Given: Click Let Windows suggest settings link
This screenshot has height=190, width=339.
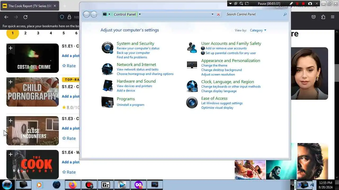Looking at the screenshot, I should click(222, 103).
